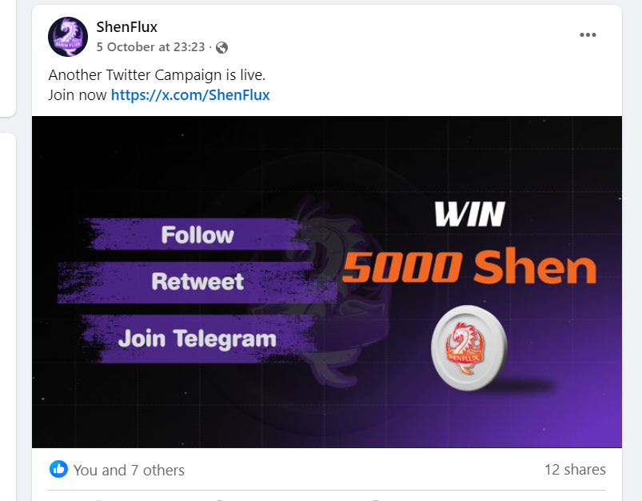This screenshot has width=642, height=501.
Task: Click the globe public audience icon
Action: [222, 47]
